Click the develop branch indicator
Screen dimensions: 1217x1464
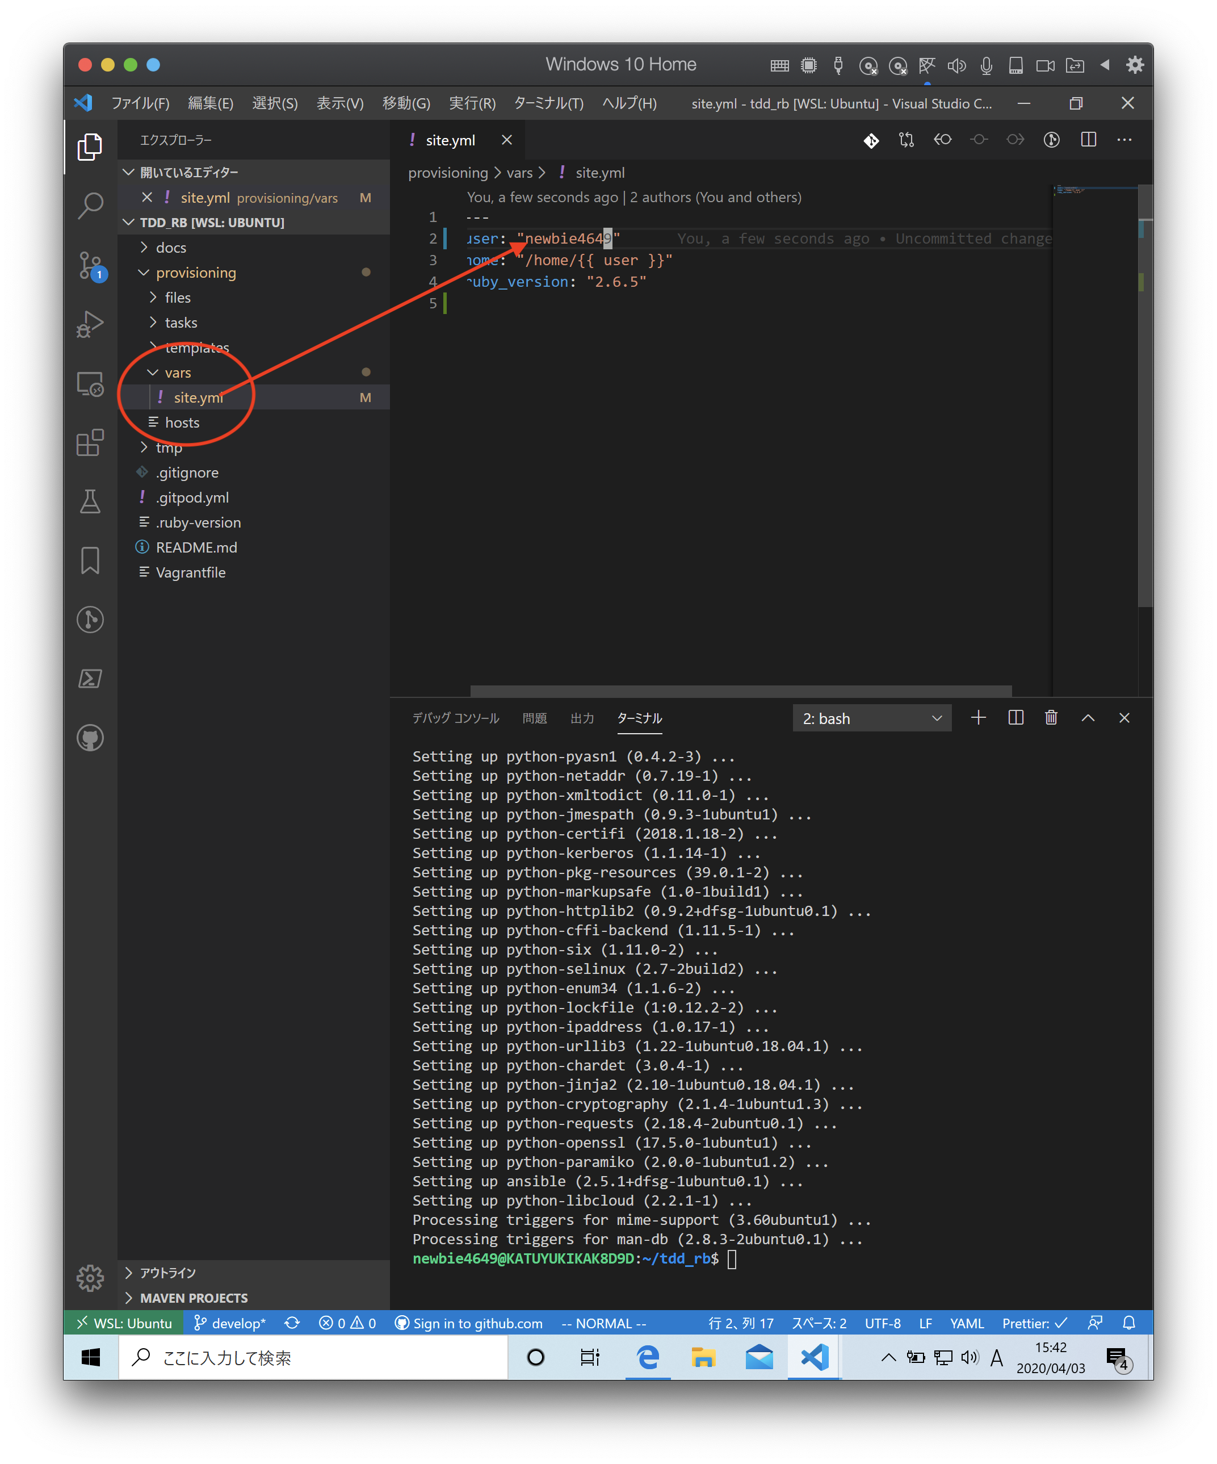[x=230, y=1323]
